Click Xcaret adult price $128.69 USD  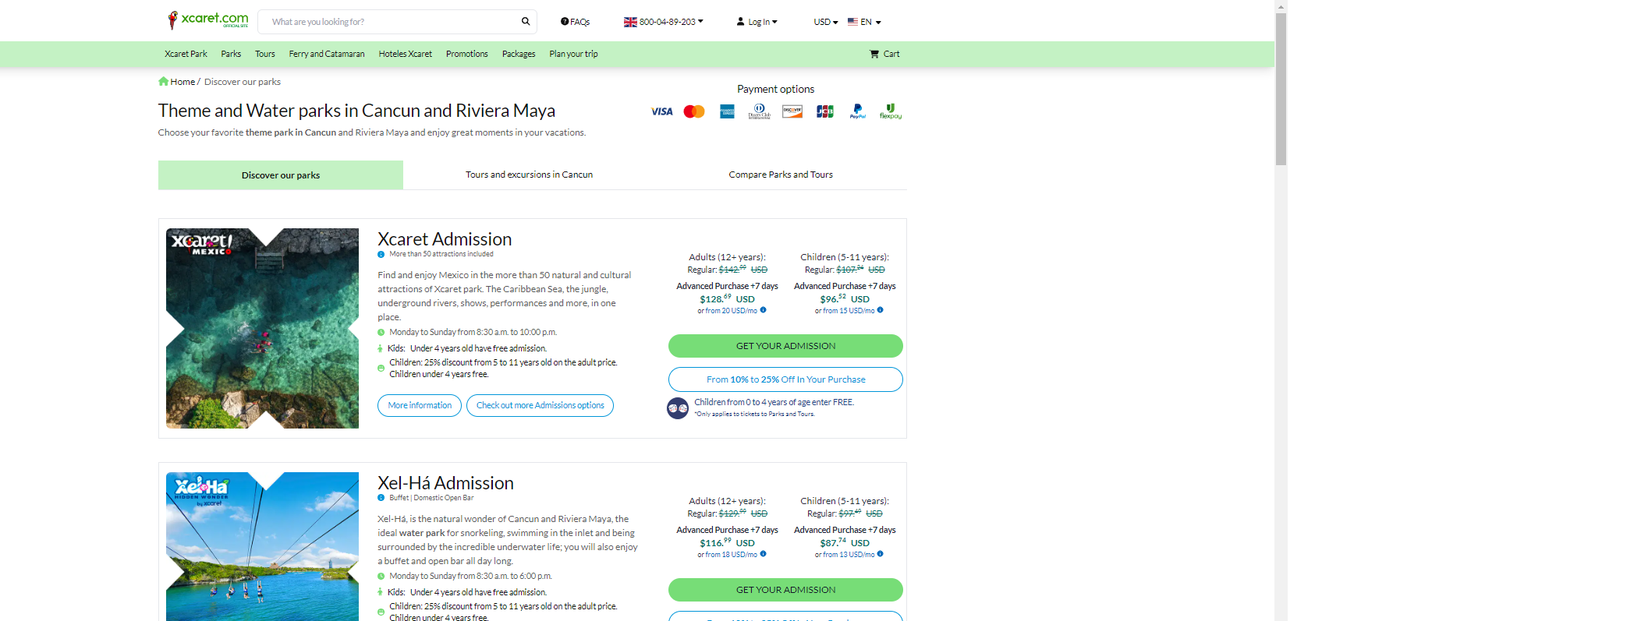727,298
